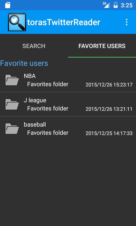Tap the SD card status icon

click(8, 5)
